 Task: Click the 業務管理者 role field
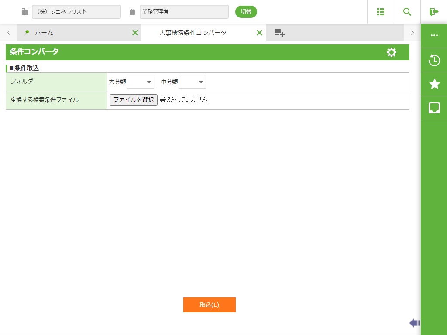pos(184,12)
